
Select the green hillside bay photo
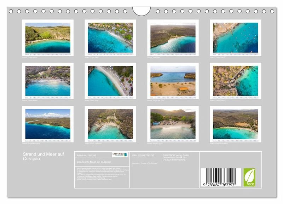click(48, 37)
